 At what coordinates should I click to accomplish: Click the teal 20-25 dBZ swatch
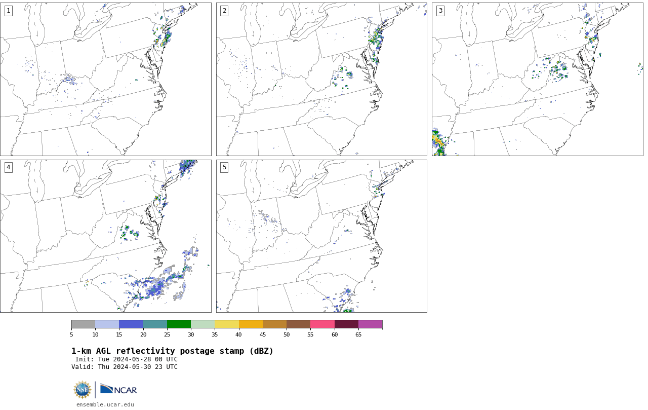[x=155, y=324]
